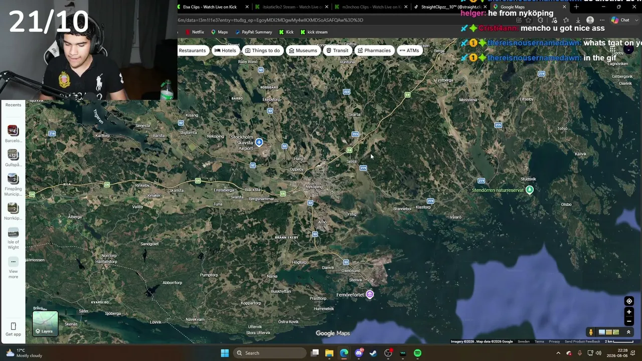642x361 pixels.
Task: Open the Norrköping recent item
Action: point(13,212)
